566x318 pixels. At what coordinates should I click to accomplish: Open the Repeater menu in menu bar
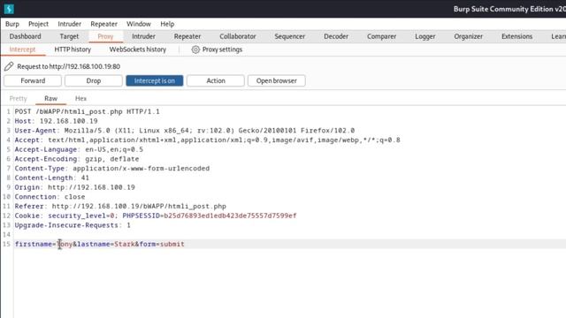104,24
